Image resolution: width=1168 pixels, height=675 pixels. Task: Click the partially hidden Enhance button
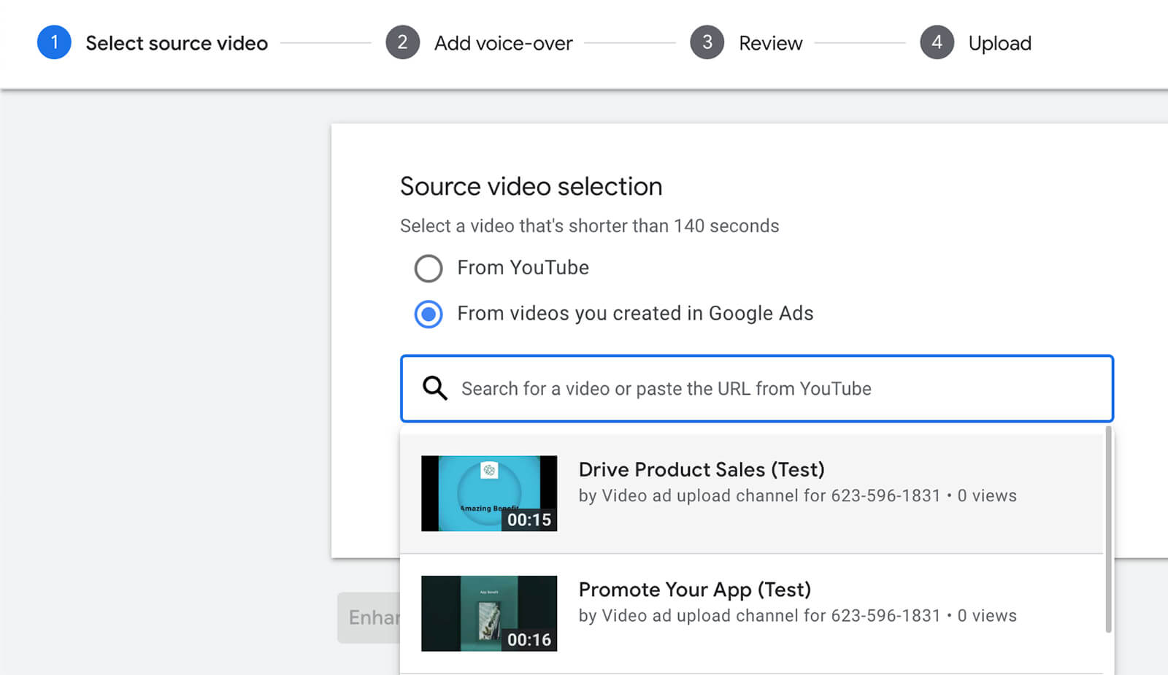369,617
